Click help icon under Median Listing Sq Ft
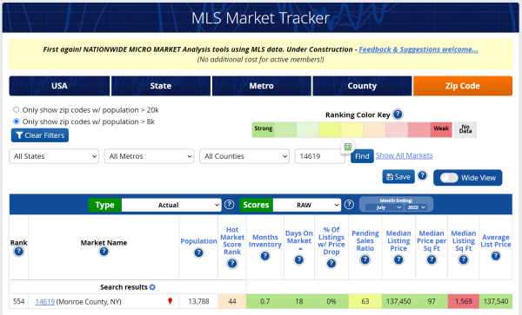The width and height of the screenshot is (522, 315). 464,259
